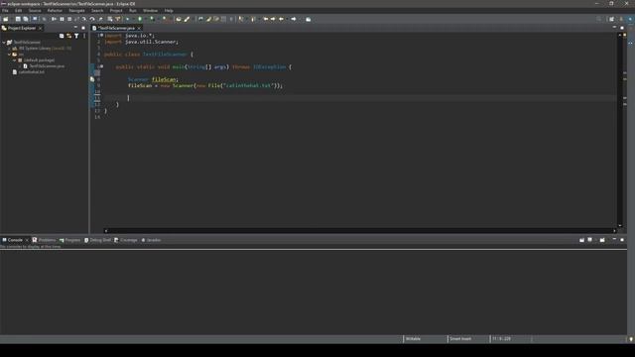Select the Progress tab
The width and height of the screenshot is (635, 357).
pyautogui.click(x=70, y=240)
